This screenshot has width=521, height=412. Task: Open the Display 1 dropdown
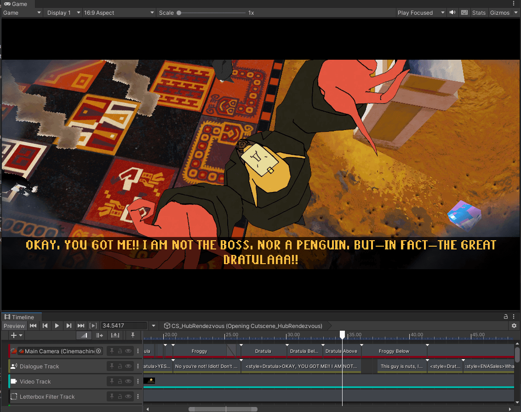[63, 12]
